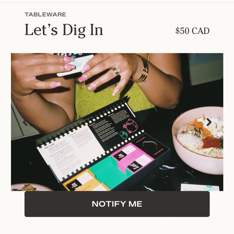This screenshot has width=234, height=234.
Task: Open the pink bowl of food image
Action: pyautogui.click(x=198, y=140)
